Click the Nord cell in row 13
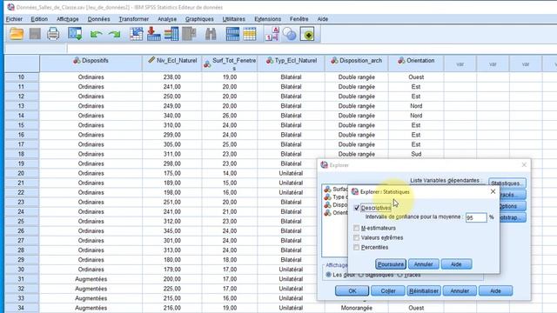Screen dimensions: 557x313 [416, 106]
